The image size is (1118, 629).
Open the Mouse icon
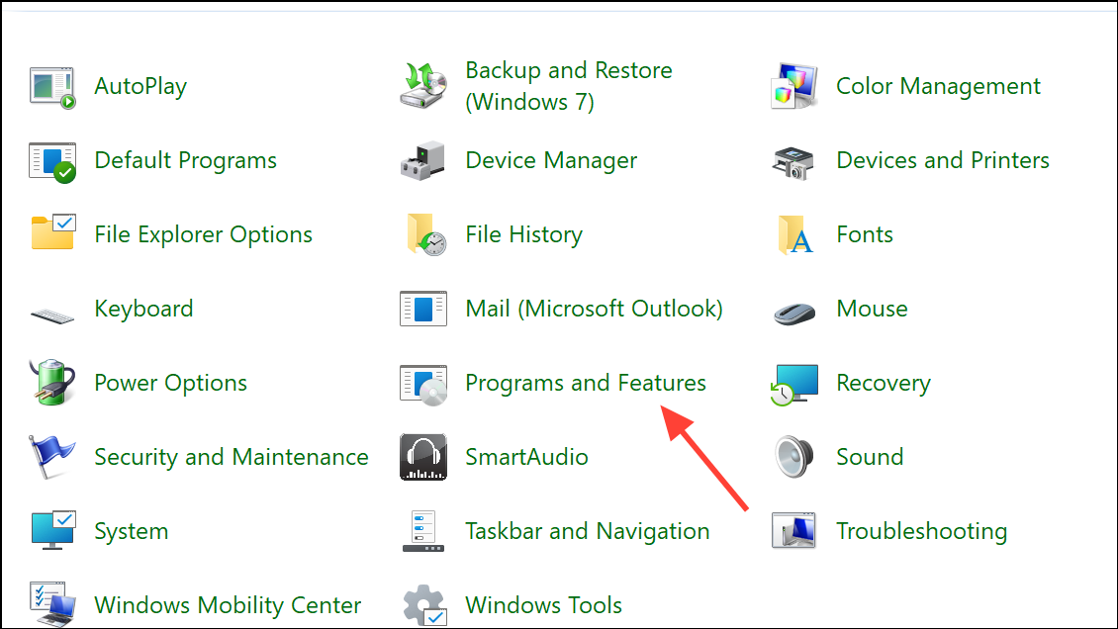(794, 313)
